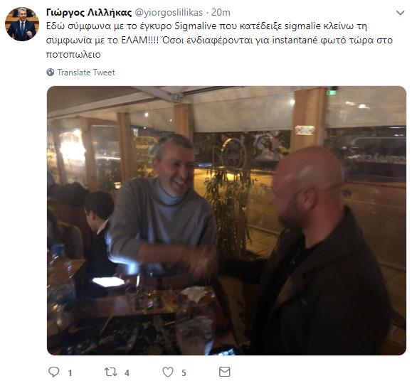The image size is (412, 381).
Task: Click the retweet count number 4
Action: tap(127, 373)
